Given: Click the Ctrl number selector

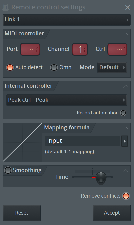Looking at the screenshot, I should click(117, 49).
